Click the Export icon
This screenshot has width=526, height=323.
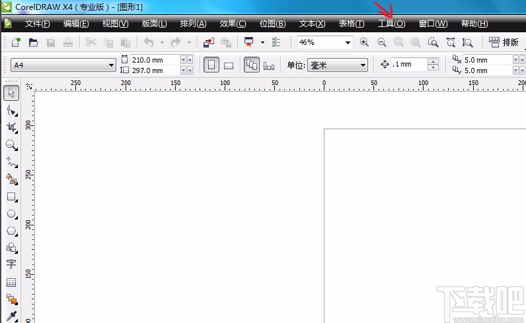pos(226,42)
